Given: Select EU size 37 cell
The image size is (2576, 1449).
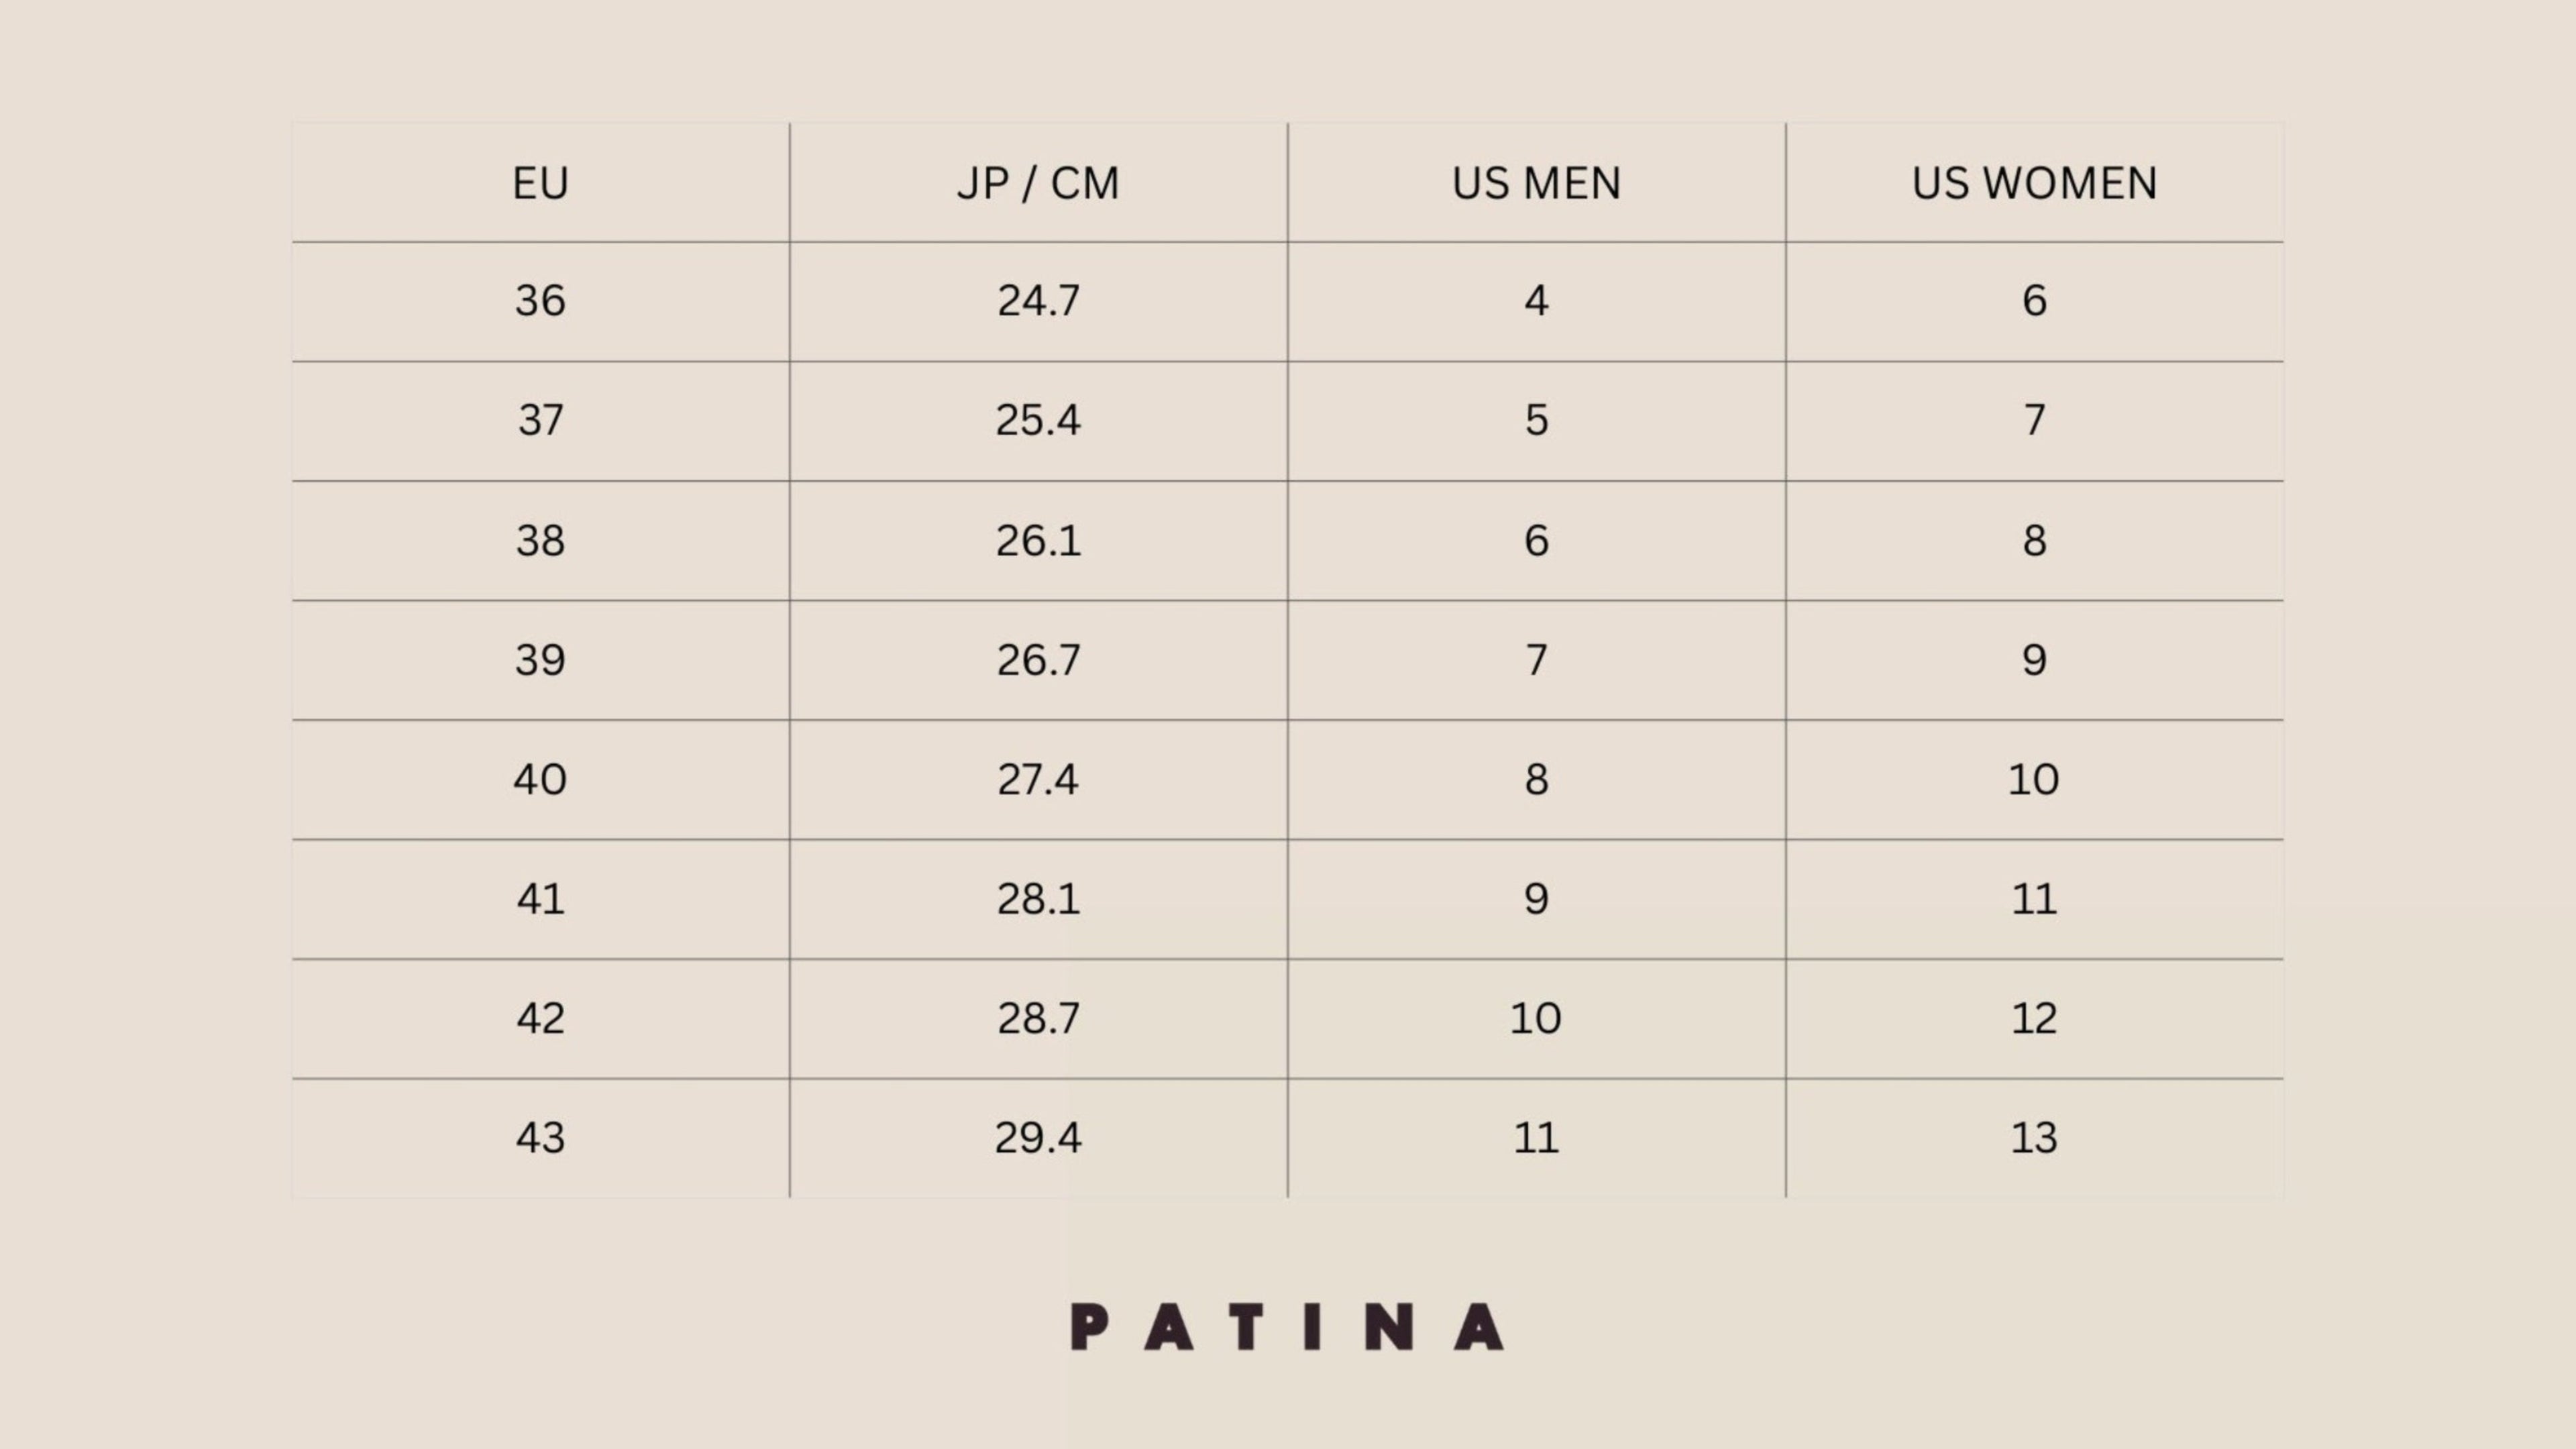Looking at the screenshot, I should click(x=540, y=420).
